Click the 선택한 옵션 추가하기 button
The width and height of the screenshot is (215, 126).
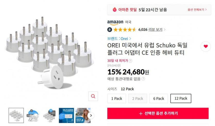[x=158, y=113]
